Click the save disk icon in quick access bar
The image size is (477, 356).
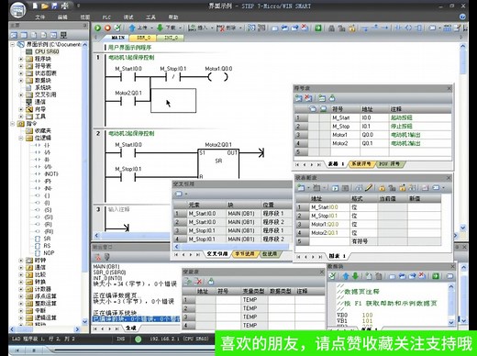[55, 6]
